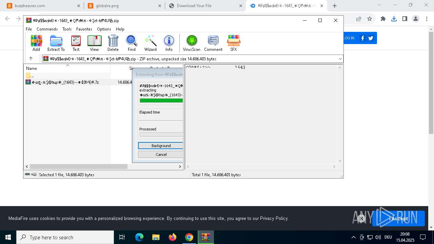Open Chrome tab search dropdown arrow
The height and width of the screenshot is (244, 434).
click(379, 5)
